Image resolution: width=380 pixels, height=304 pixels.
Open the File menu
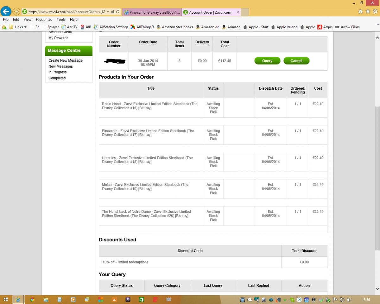[6, 20]
